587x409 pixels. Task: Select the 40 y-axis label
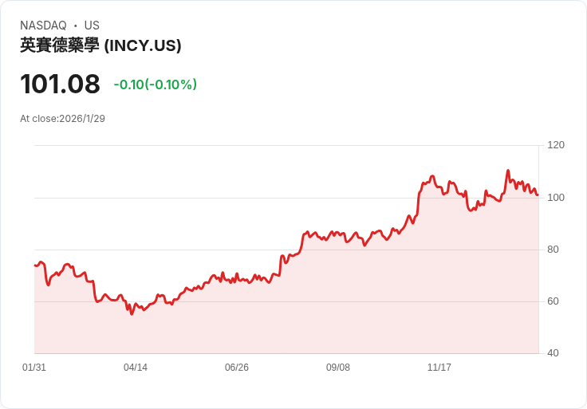553,353
